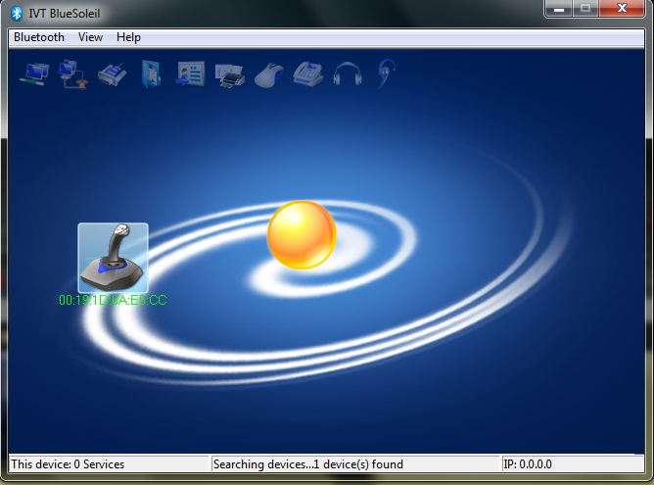Close the IVT BlueSoleil window
The image size is (654, 485).
[622, 9]
